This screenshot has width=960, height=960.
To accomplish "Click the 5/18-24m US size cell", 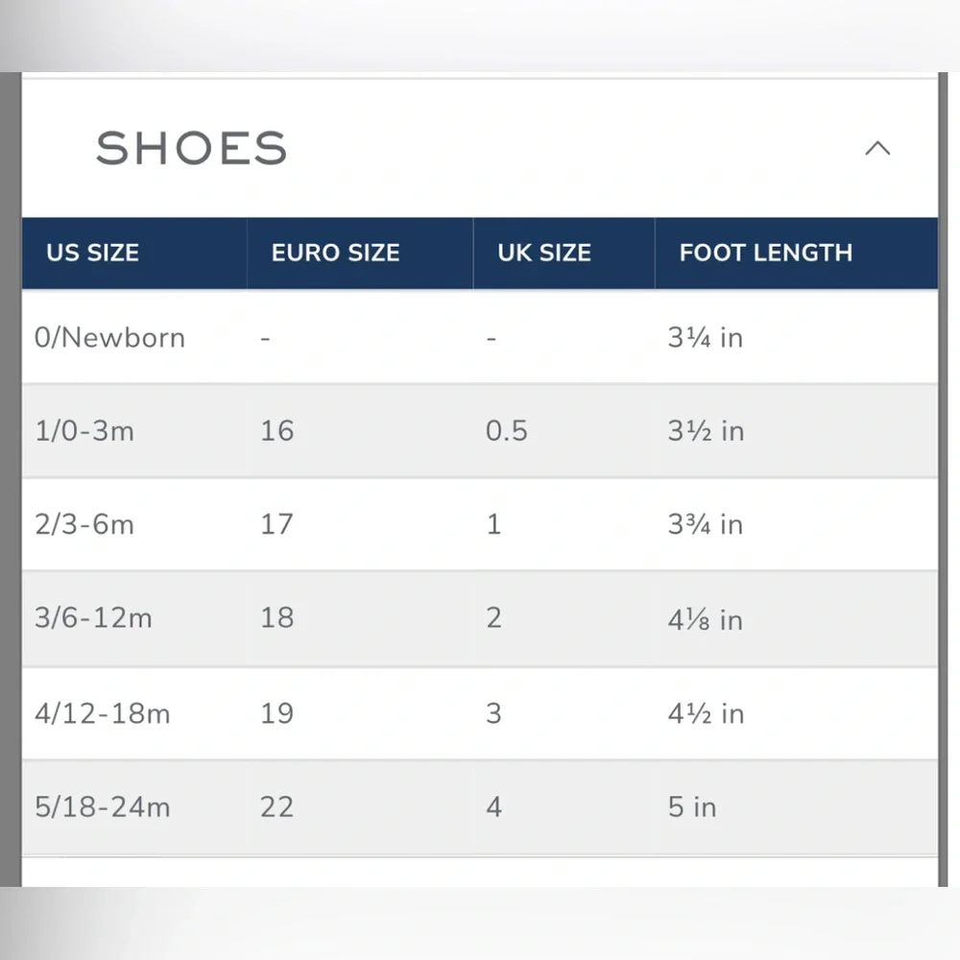I will [x=103, y=807].
